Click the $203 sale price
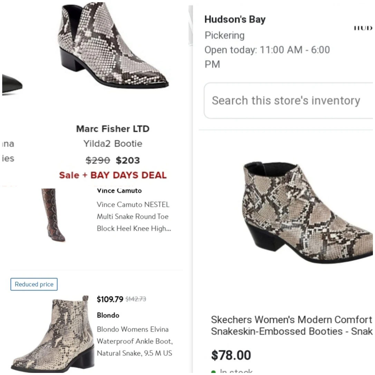This screenshot has width=375, height=375. point(128,160)
